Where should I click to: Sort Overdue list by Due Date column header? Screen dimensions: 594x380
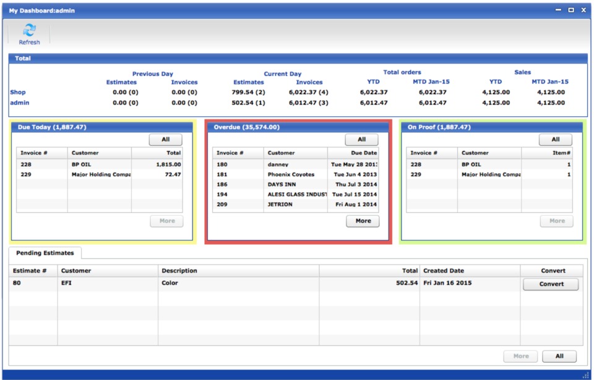click(x=353, y=153)
